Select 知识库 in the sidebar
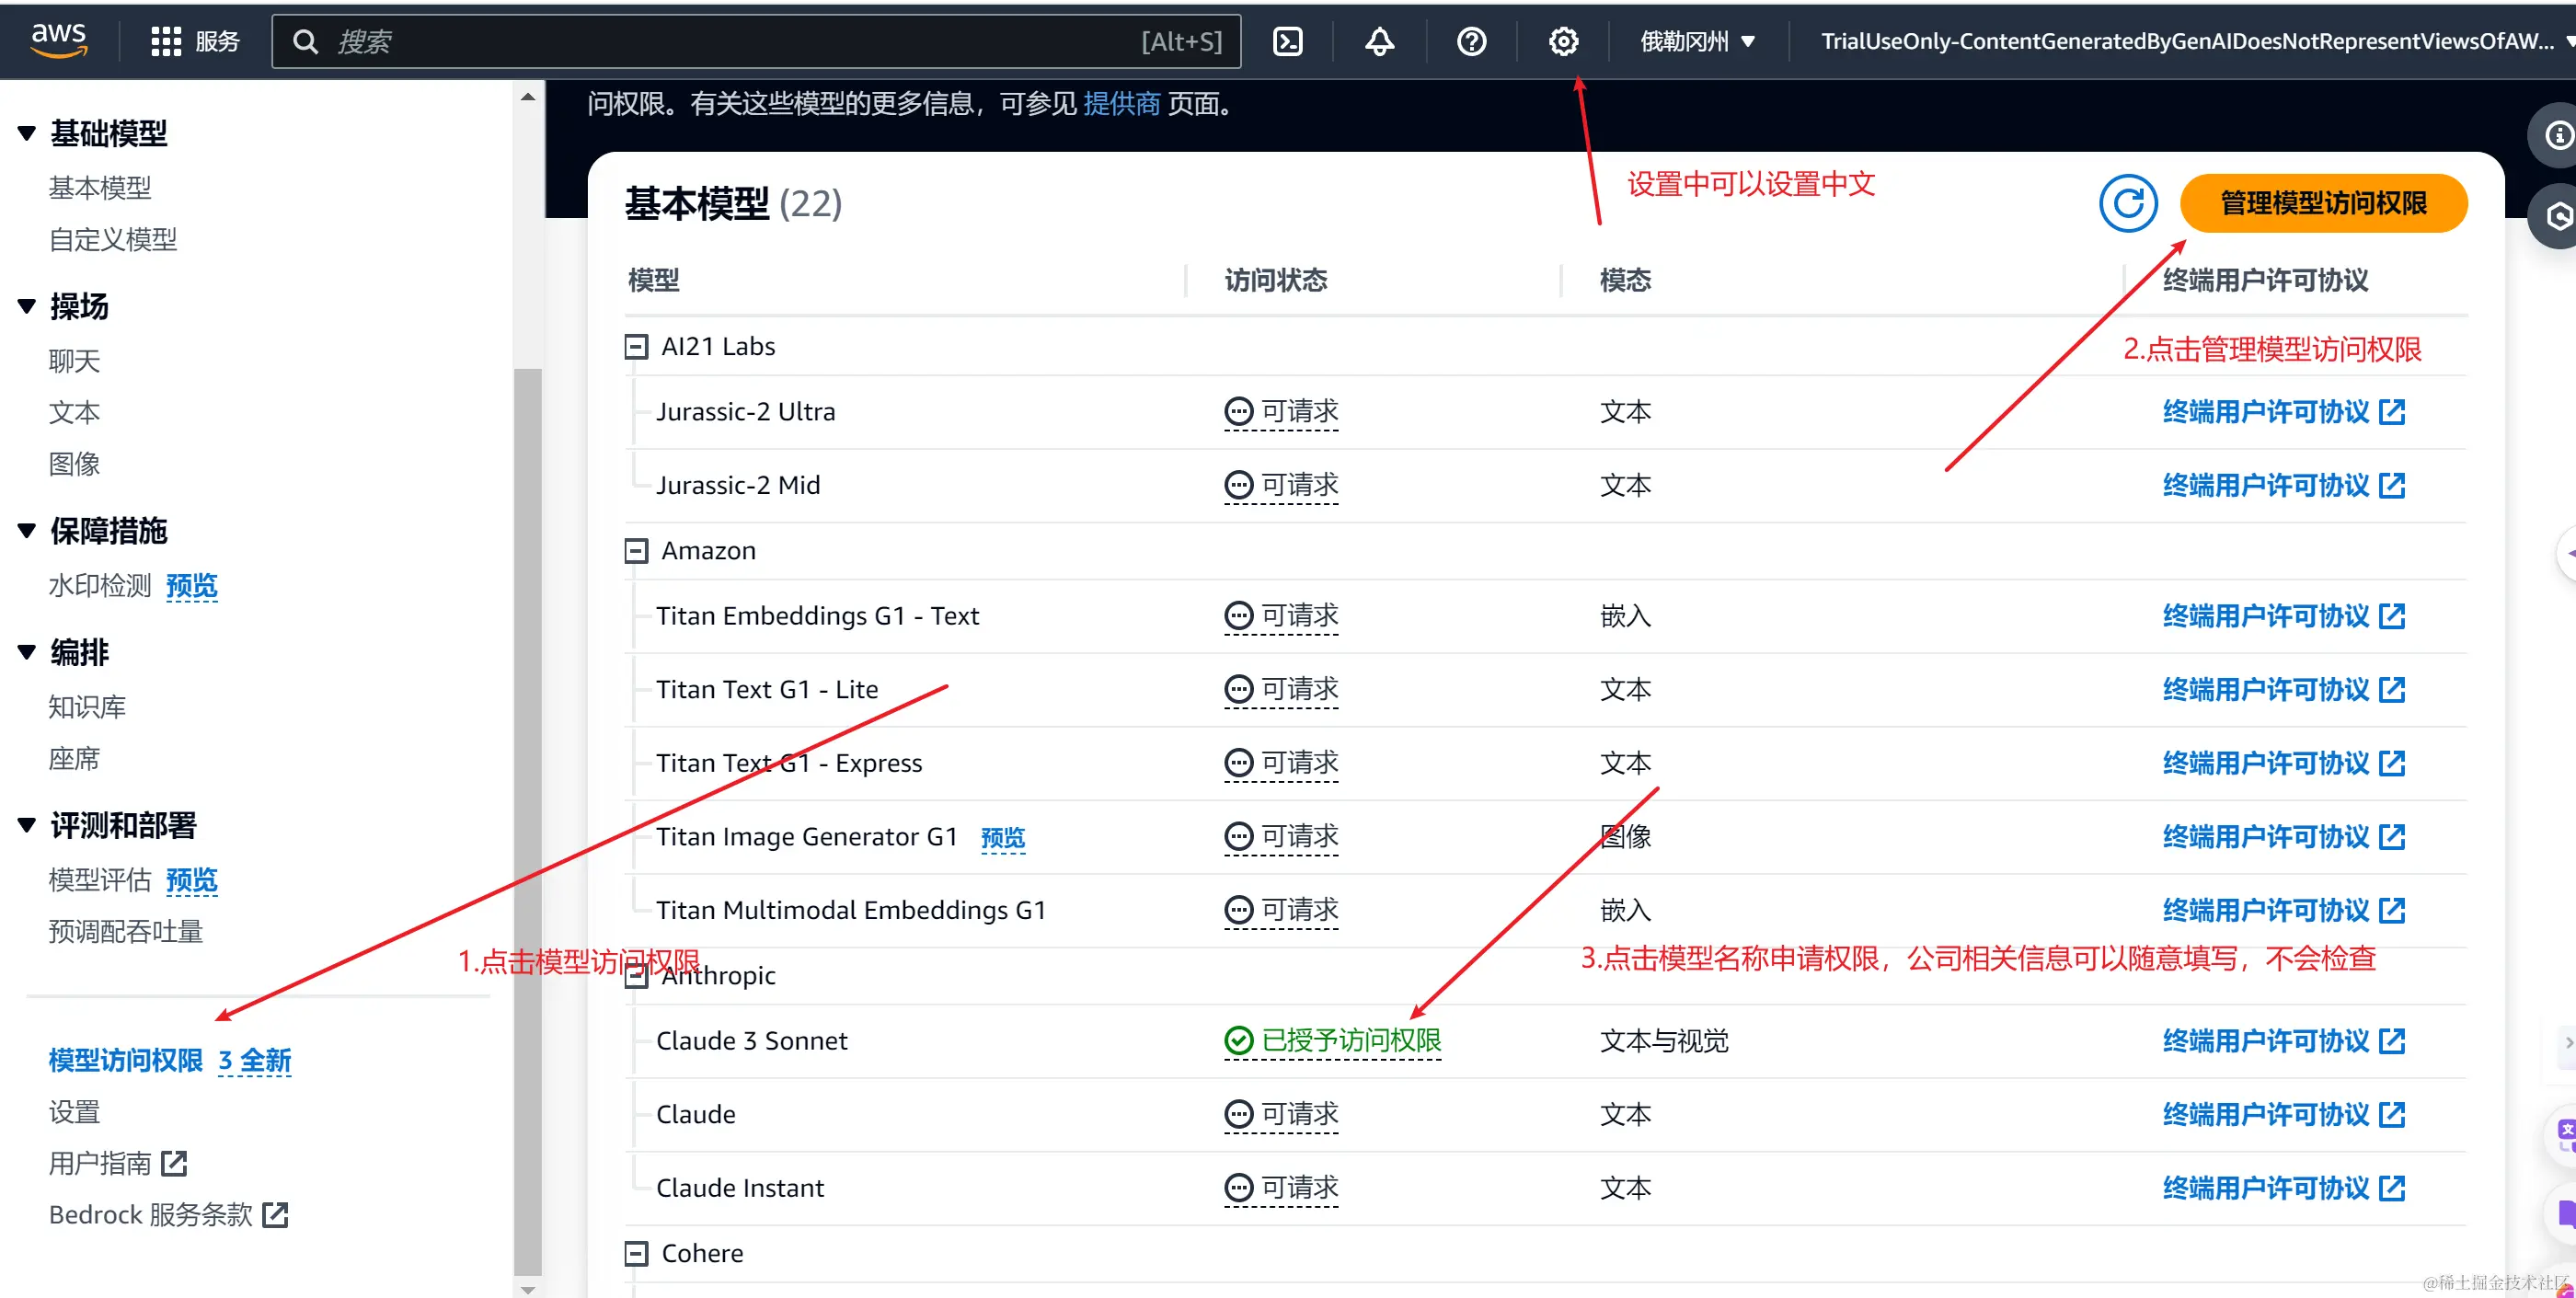This screenshot has height=1298, width=2576. 87,707
